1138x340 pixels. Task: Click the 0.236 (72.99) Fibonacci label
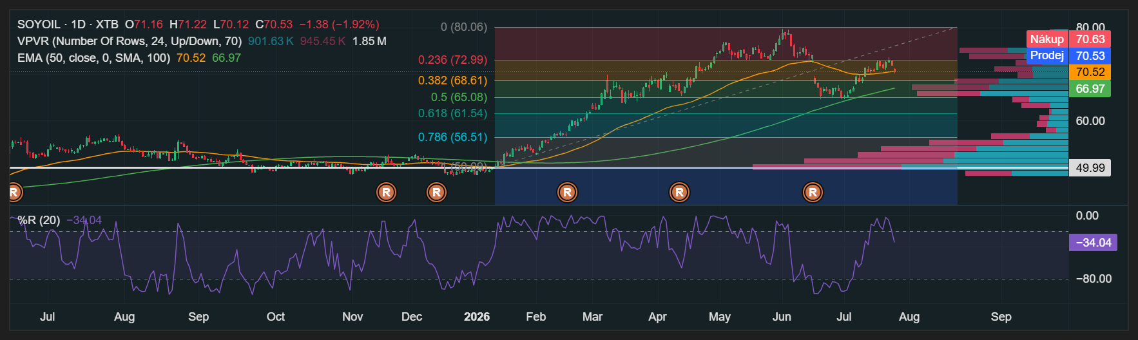[x=452, y=60]
